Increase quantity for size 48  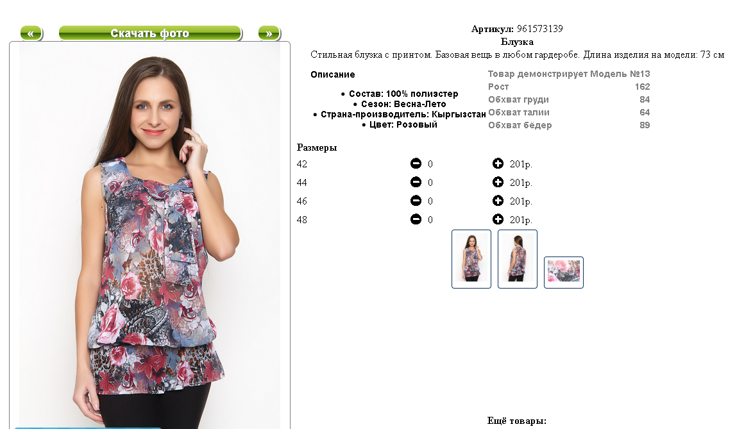tap(498, 219)
